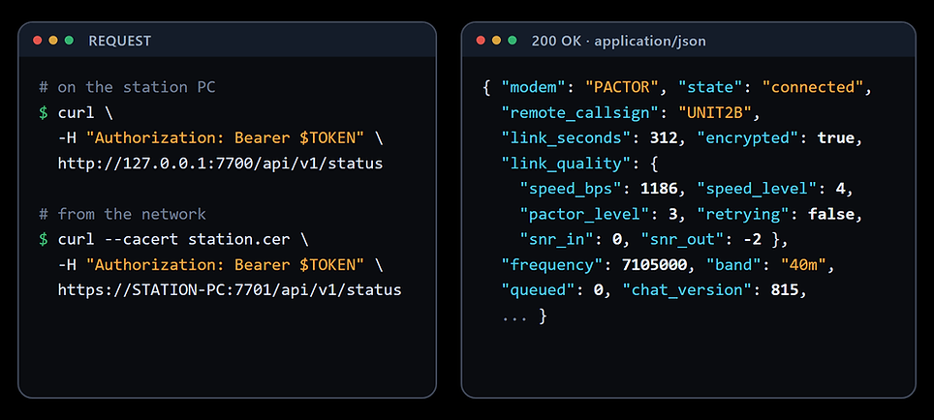The image size is (934, 420).
Task: Click the https://STATION-PC:7701/api/v1/status URL
Action: [x=230, y=290]
